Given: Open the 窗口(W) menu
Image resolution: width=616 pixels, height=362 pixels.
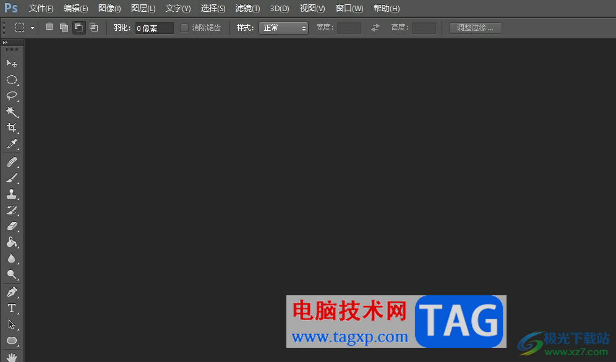Looking at the screenshot, I should pos(349,8).
